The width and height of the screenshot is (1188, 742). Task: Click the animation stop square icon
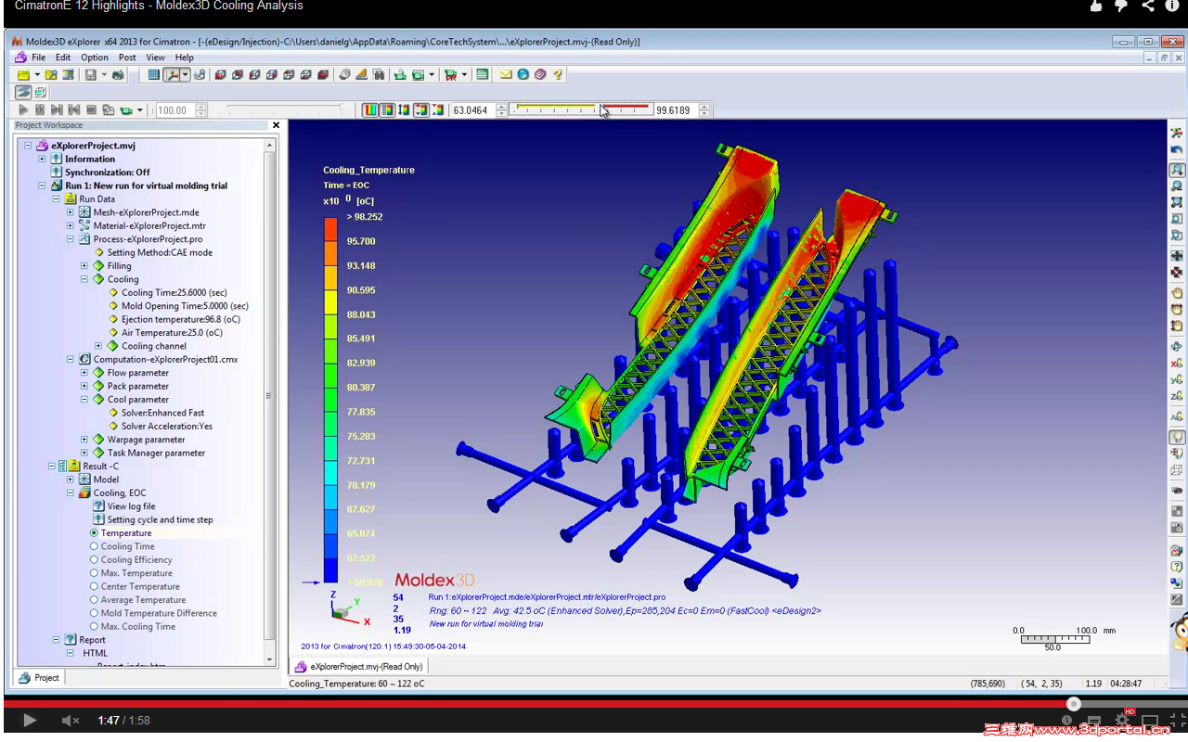pyautogui.click(x=91, y=110)
